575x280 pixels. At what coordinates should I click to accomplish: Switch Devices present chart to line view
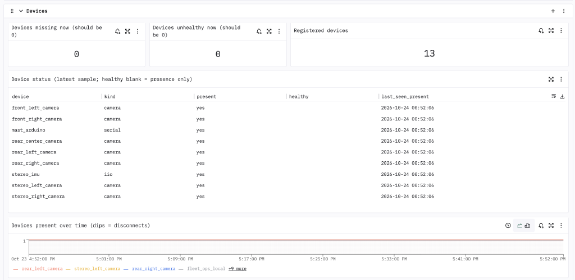519,226
